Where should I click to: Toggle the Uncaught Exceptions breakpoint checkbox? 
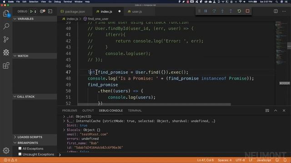[x=20, y=154]
